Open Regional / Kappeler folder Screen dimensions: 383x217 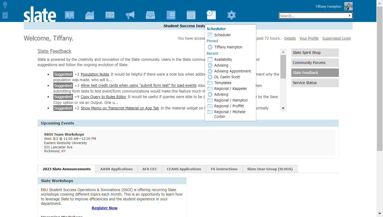[230, 89]
